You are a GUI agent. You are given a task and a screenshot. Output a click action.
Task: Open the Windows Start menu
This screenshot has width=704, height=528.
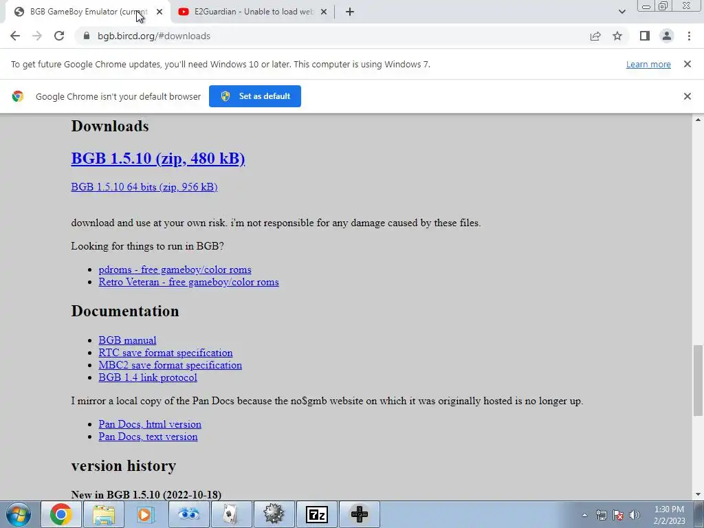click(19, 514)
